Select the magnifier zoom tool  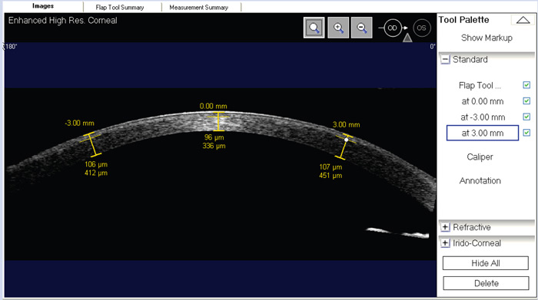click(x=314, y=28)
